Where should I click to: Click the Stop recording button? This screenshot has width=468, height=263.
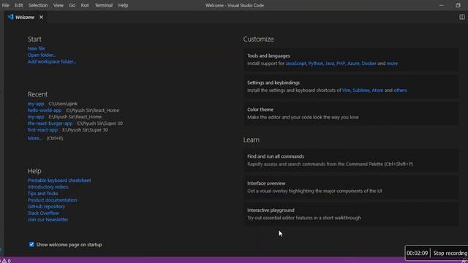450,254
